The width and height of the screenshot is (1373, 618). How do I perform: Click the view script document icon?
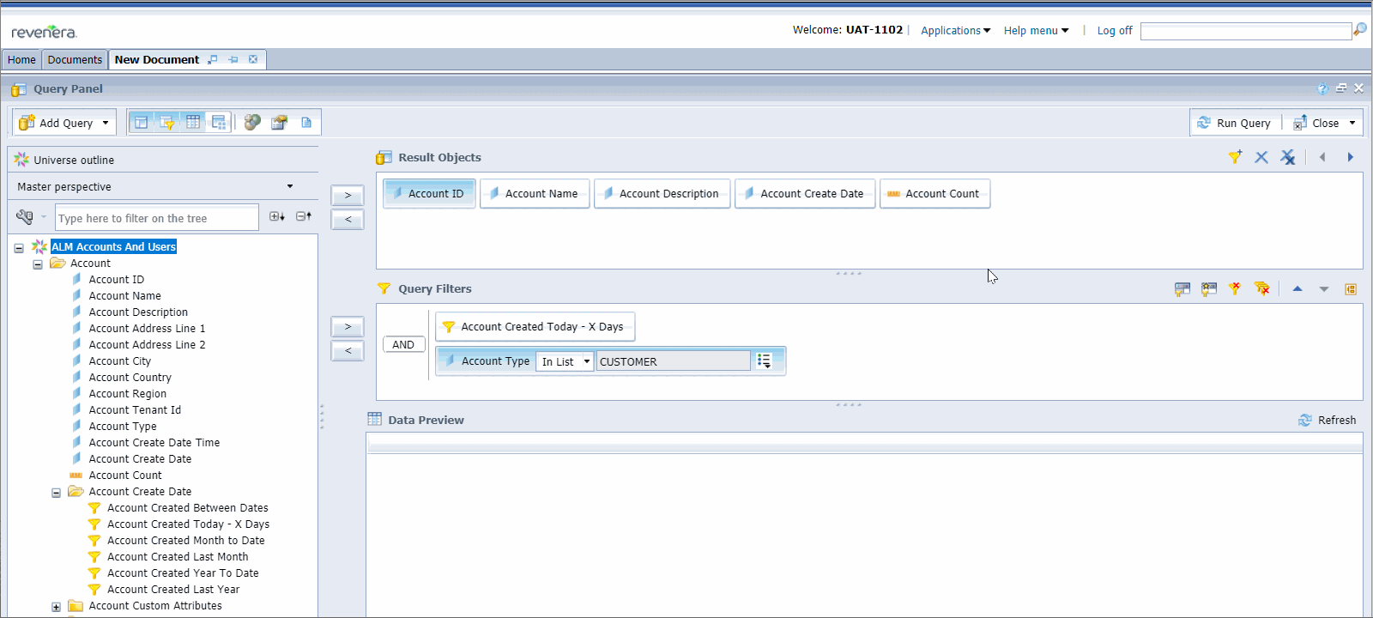click(306, 123)
